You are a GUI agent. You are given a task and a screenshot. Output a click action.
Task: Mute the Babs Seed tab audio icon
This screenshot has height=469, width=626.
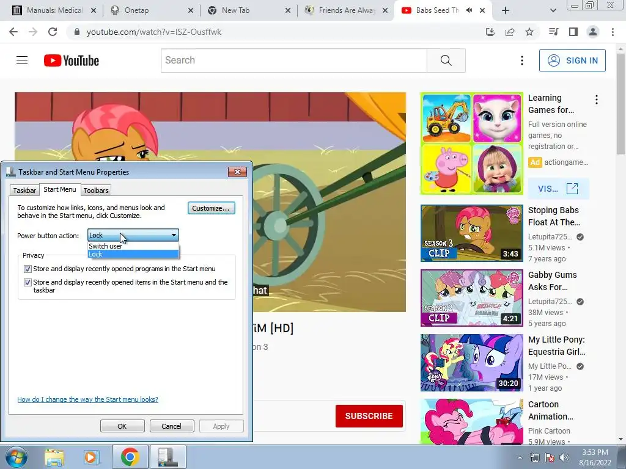[x=469, y=10]
